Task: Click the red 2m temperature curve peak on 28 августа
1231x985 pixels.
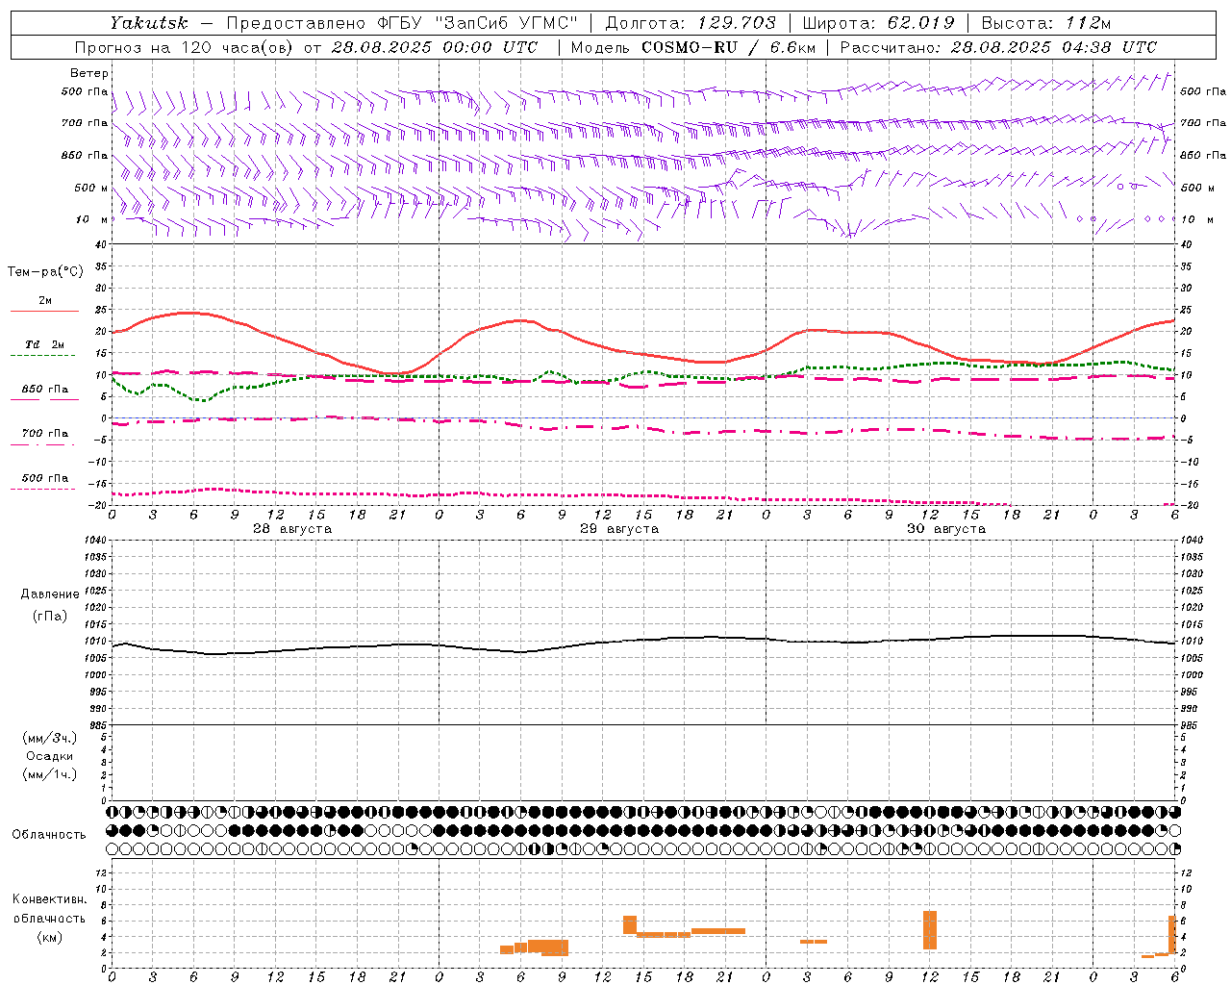Action: pyautogui.click(x=189, y=313)
